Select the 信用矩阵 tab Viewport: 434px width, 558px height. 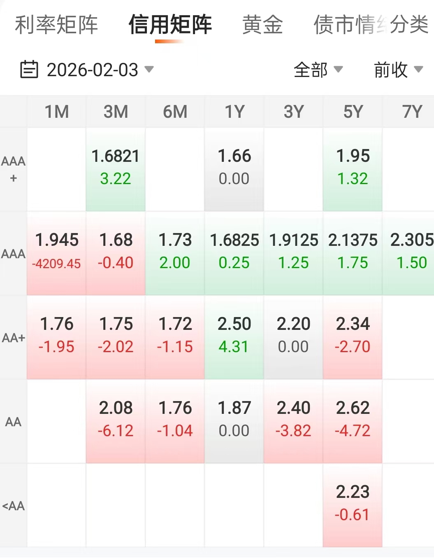pos(170,25)
